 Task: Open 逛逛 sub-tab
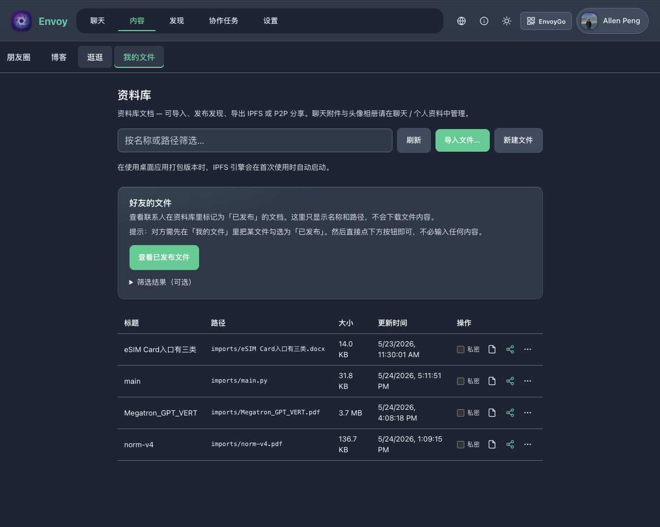pos(95,57)
